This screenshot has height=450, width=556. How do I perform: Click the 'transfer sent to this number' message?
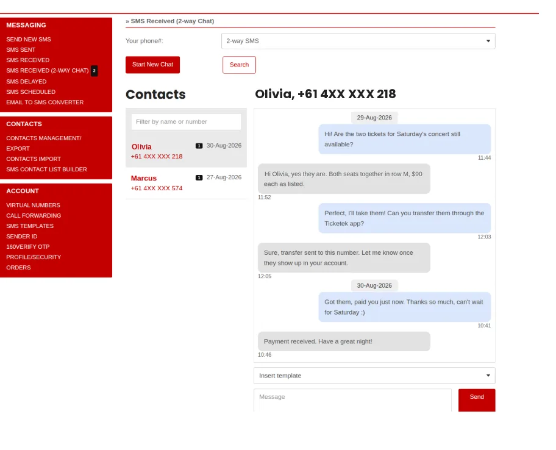pos(344,258)
